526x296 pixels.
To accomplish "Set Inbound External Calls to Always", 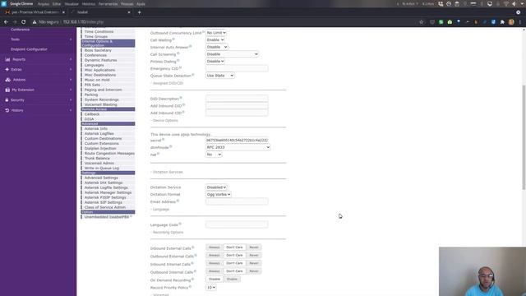I will tap(214, 247).
